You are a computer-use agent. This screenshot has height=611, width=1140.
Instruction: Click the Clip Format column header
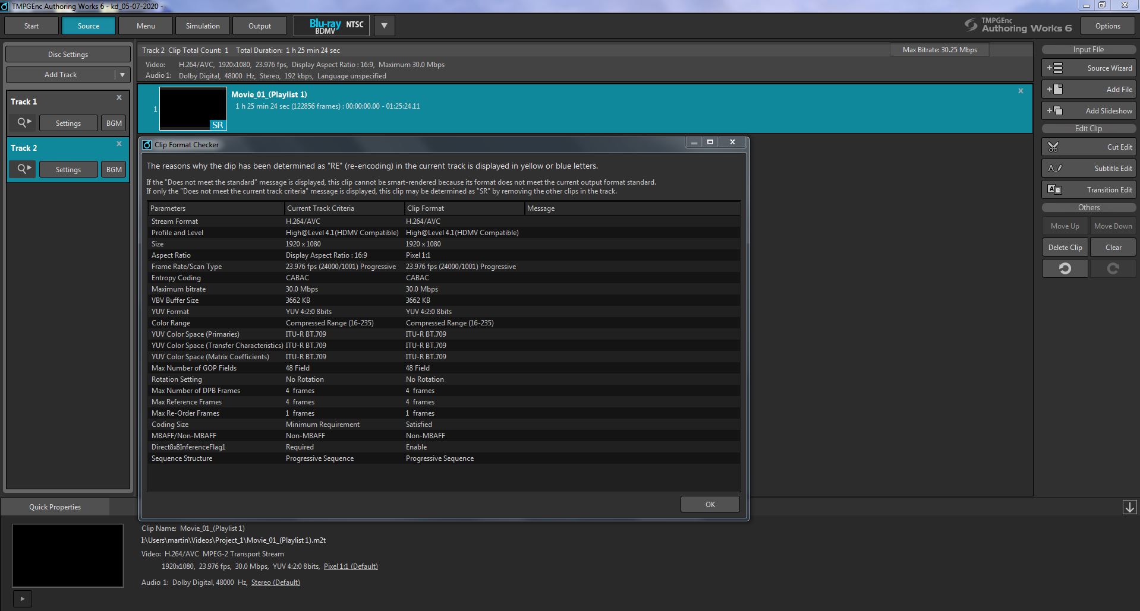click(464, 208)
